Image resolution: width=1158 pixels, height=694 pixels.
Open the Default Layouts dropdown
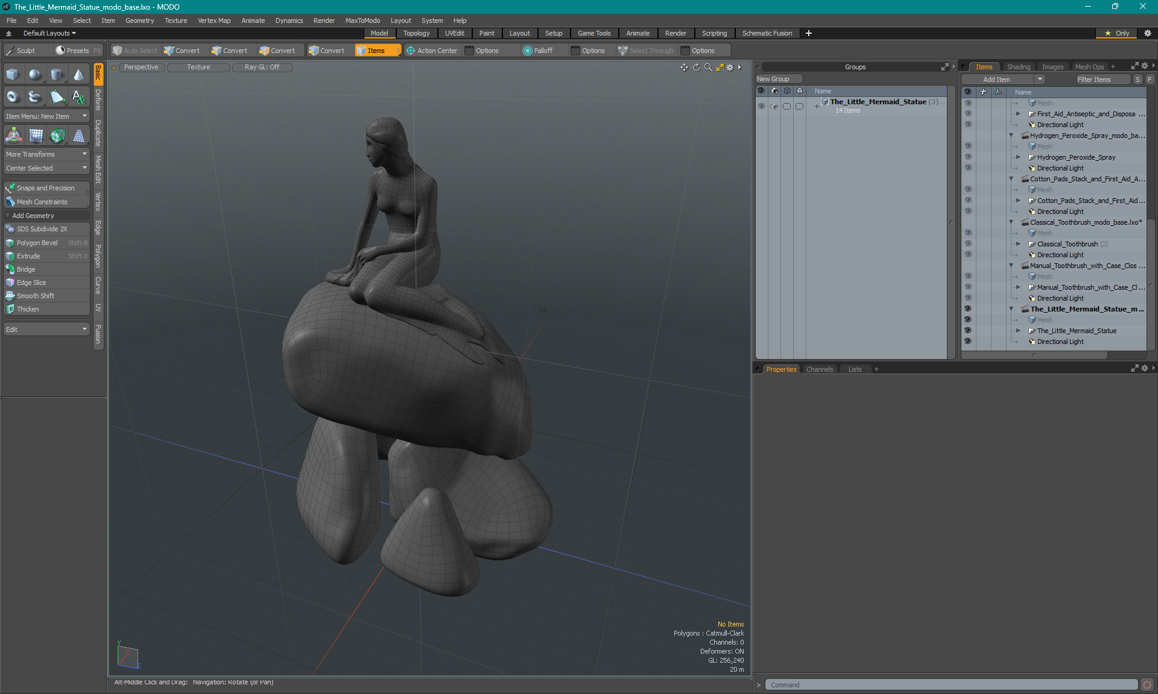coord(49,33)
